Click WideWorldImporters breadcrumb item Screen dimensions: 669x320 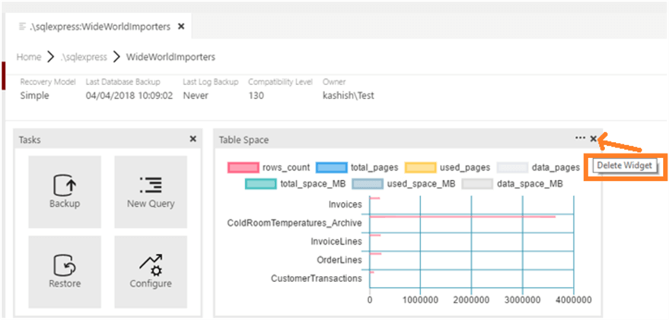coord(170,57)
